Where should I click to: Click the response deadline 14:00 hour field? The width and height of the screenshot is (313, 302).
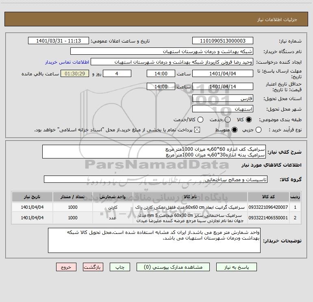pos(161,73)
